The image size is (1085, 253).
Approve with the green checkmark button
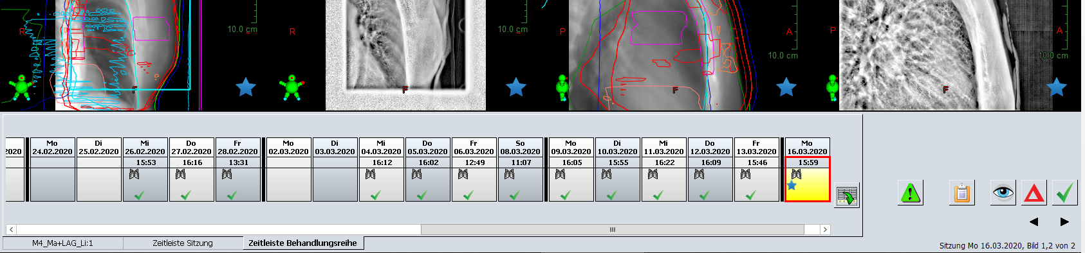coord(1065,193)
